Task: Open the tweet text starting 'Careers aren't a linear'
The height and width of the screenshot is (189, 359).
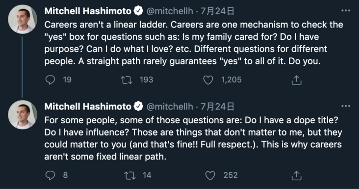Action: coord(194,43)
